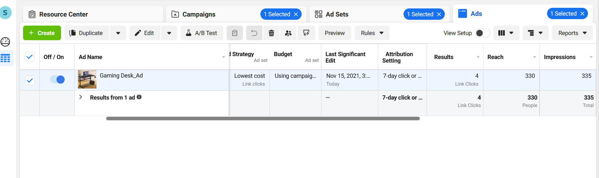Screen dimensions: 599x178
Task: Open the Resource Center tab
Action: (x=63, y=14)
